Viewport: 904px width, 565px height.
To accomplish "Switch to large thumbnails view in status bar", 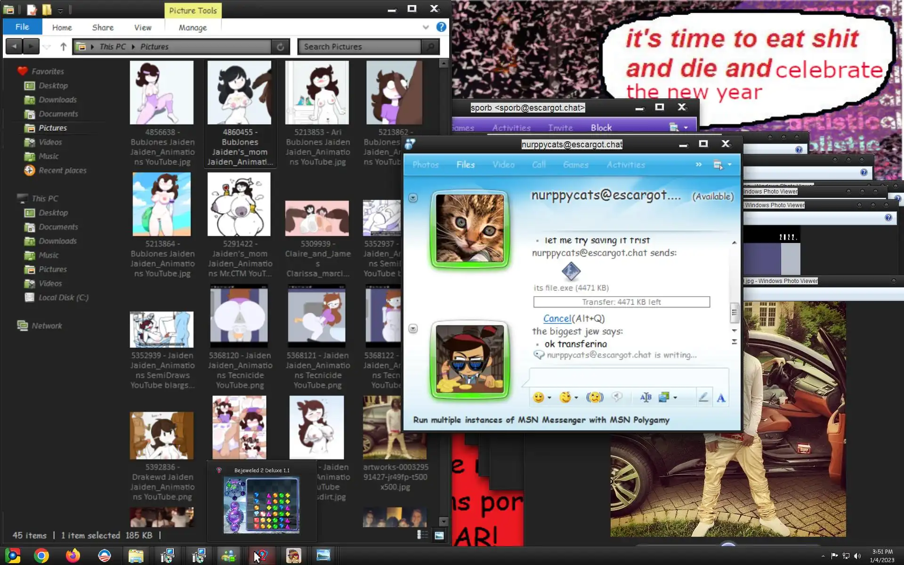I will 439,535.
